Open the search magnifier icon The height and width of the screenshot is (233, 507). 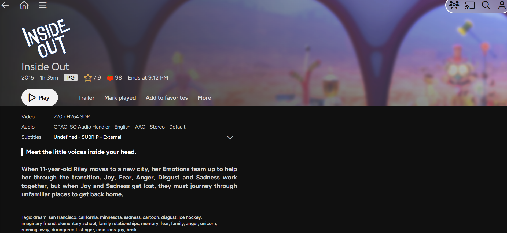486,5
